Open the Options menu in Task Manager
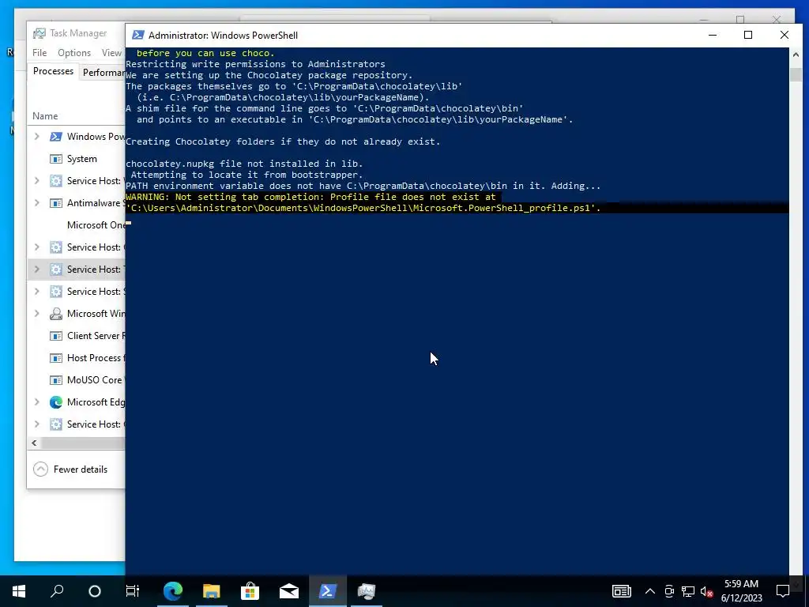Image resolution: width=809 pixels, height=607 pixels. pos(74,53)
